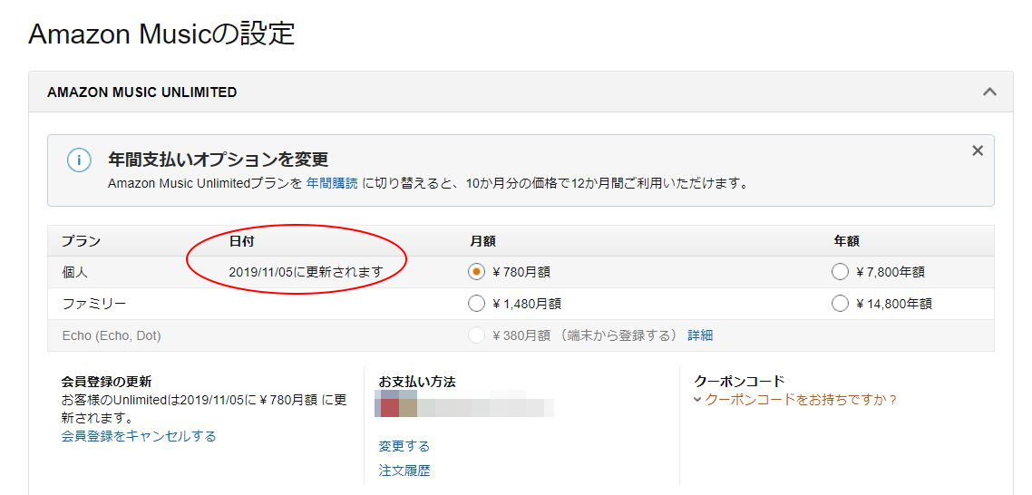Click the disabled ¥380月額 Echo plan radio
This screenshot has width=1032, height=495.
tap(476, 335)
